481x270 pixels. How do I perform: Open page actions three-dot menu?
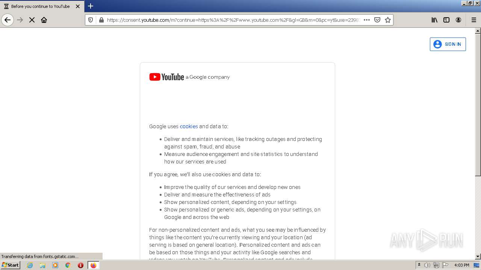[367, 20]
